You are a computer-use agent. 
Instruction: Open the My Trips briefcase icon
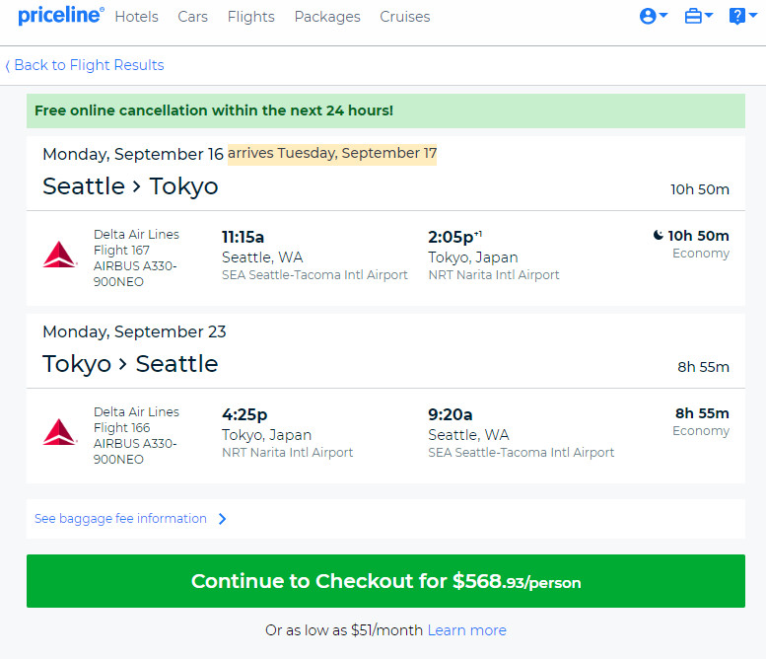693,16
